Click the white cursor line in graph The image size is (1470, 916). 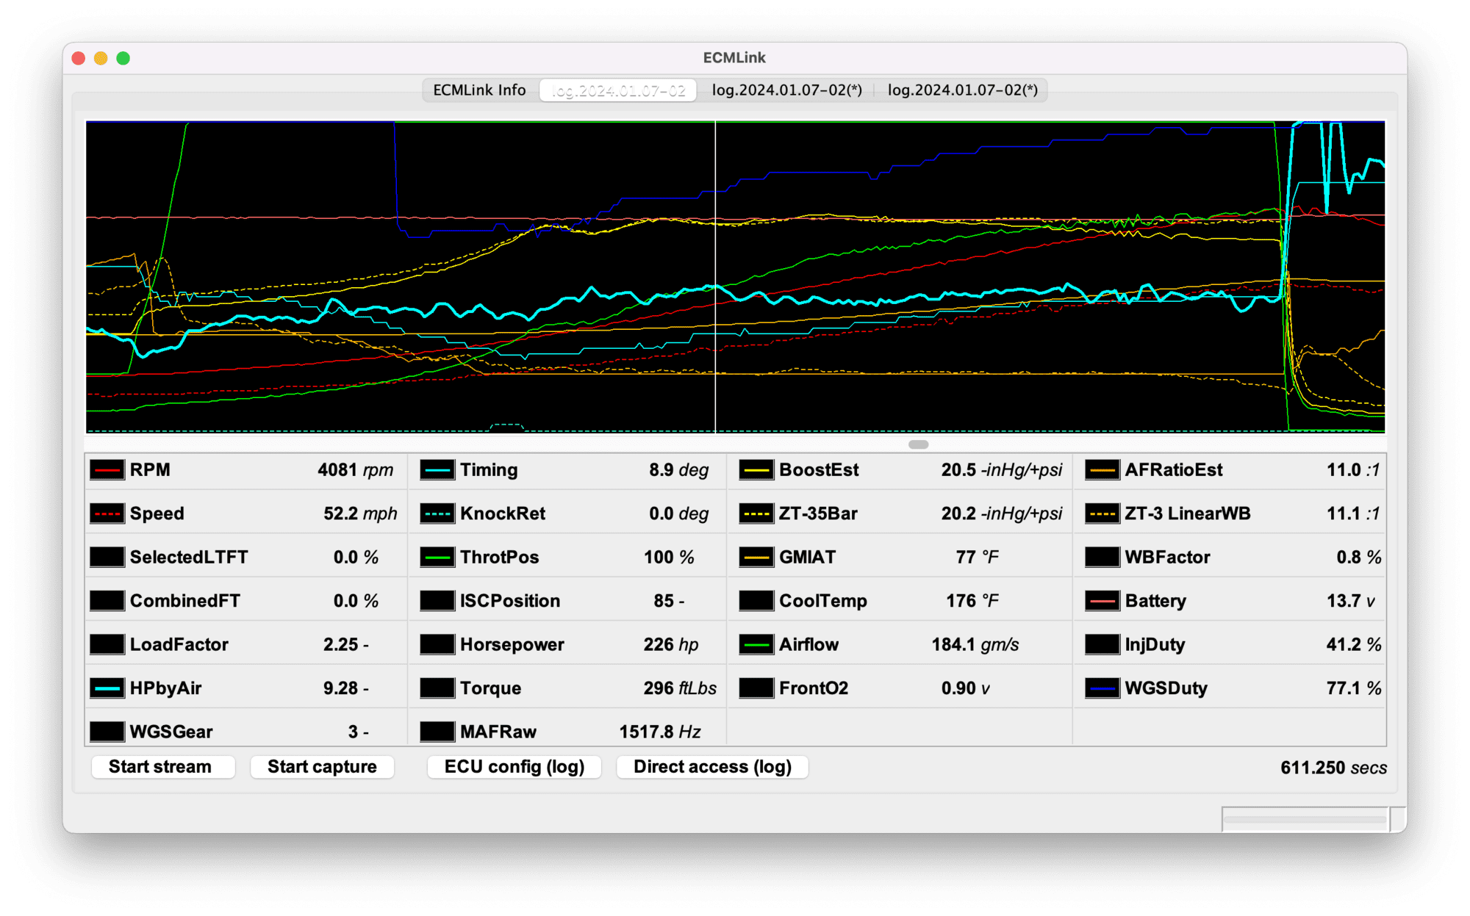[x=715, y=277]
